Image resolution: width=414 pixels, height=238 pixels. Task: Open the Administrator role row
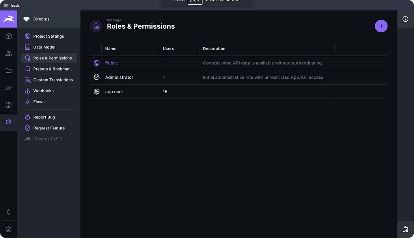239,77
